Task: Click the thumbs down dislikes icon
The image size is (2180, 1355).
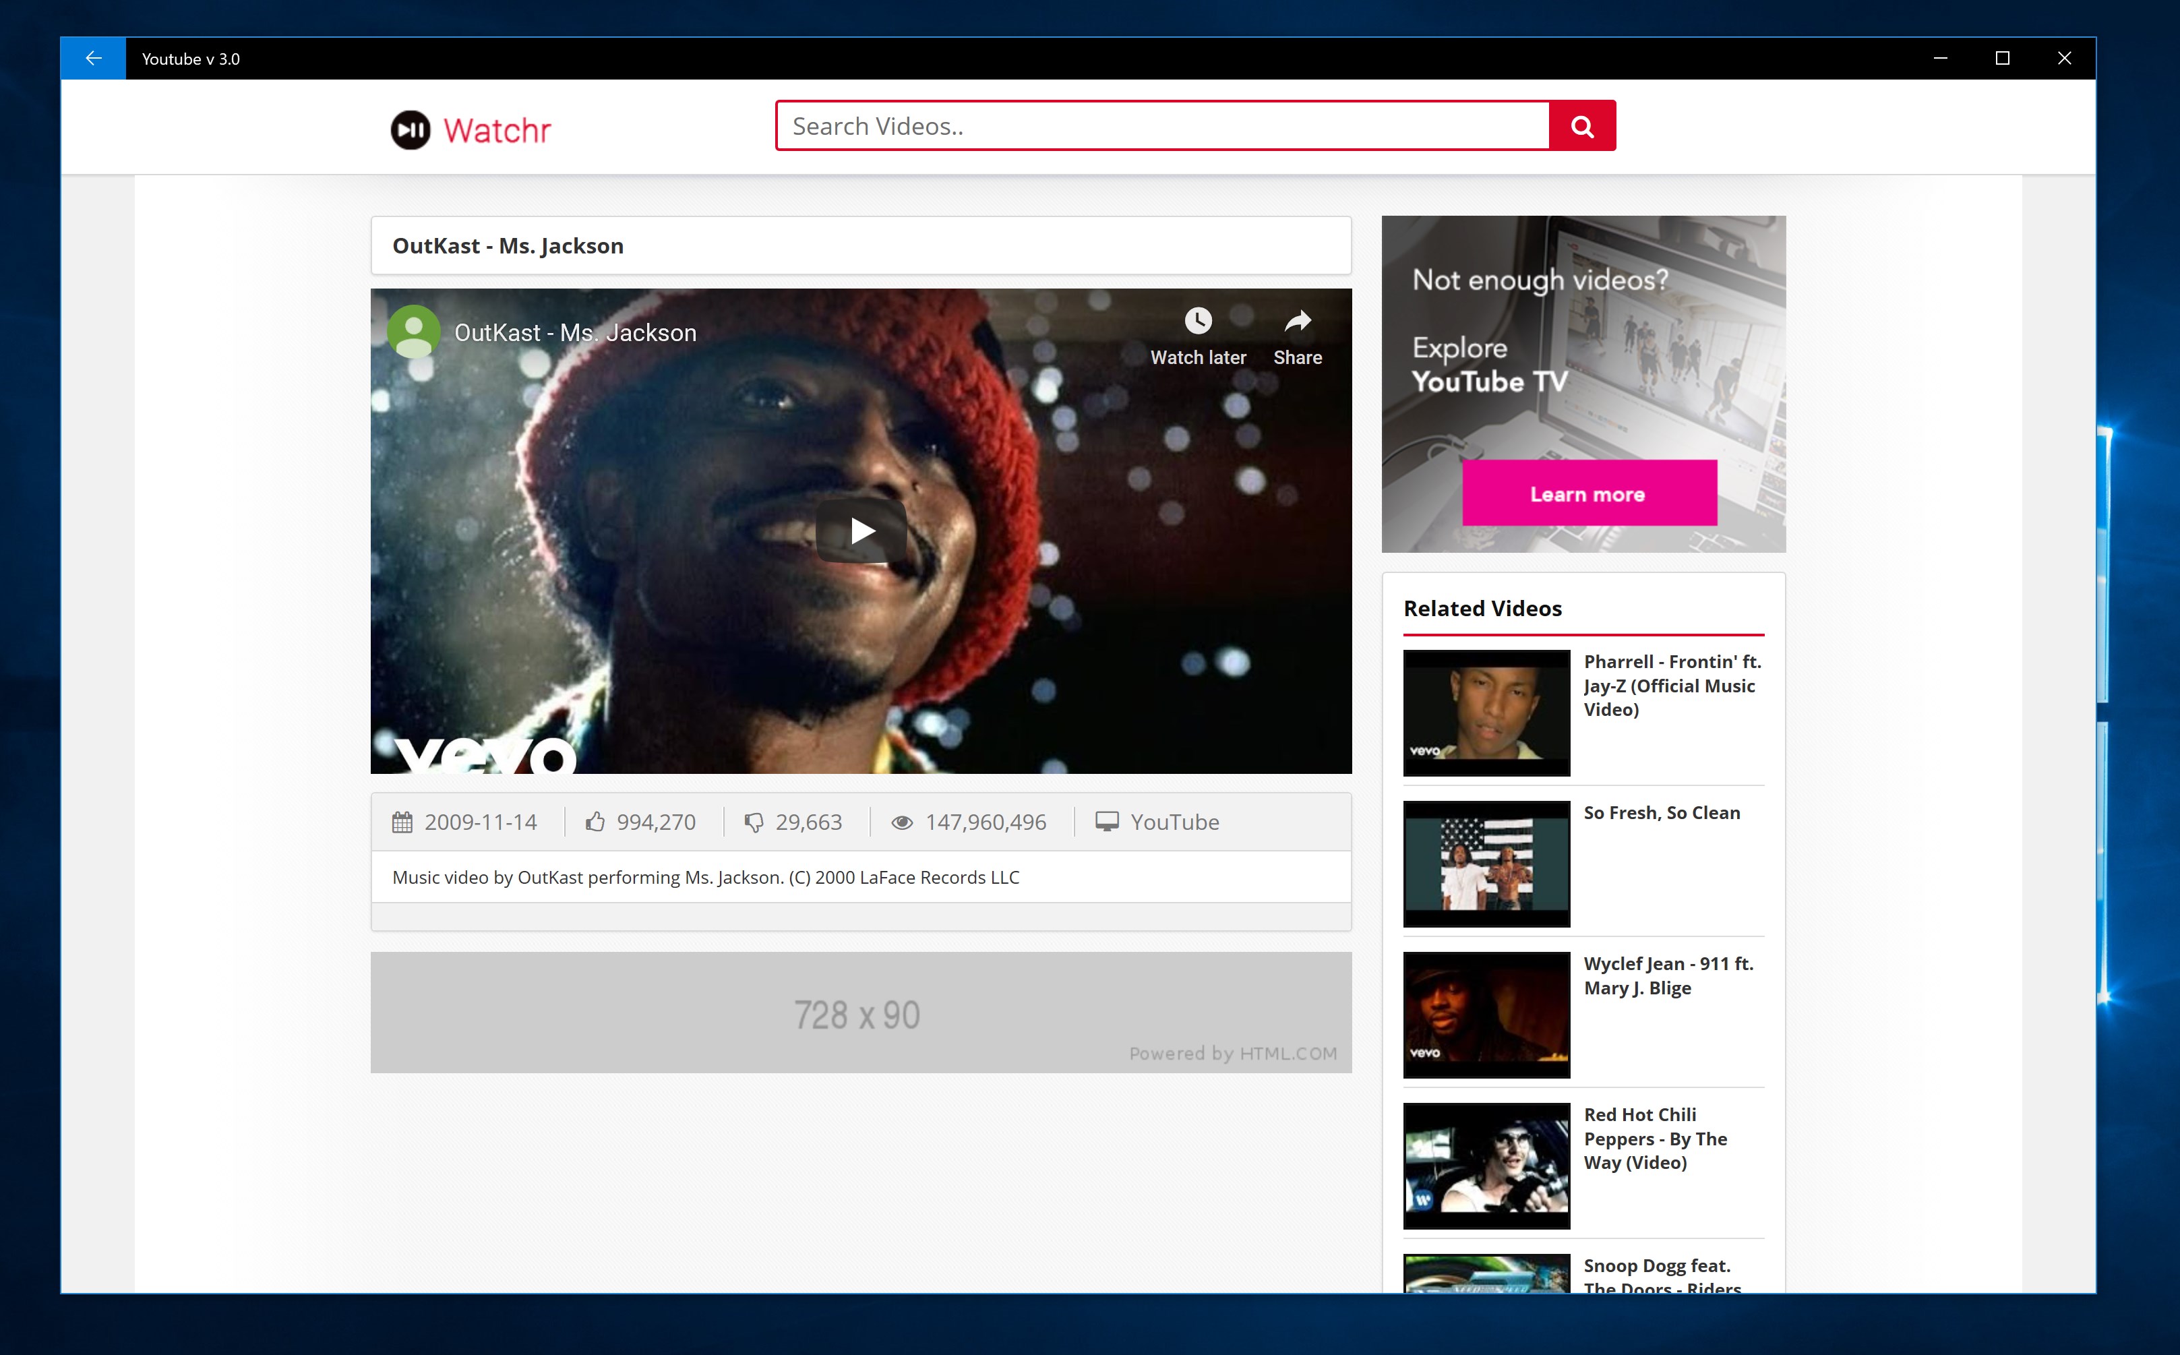Action: click(x=754, y=822)
